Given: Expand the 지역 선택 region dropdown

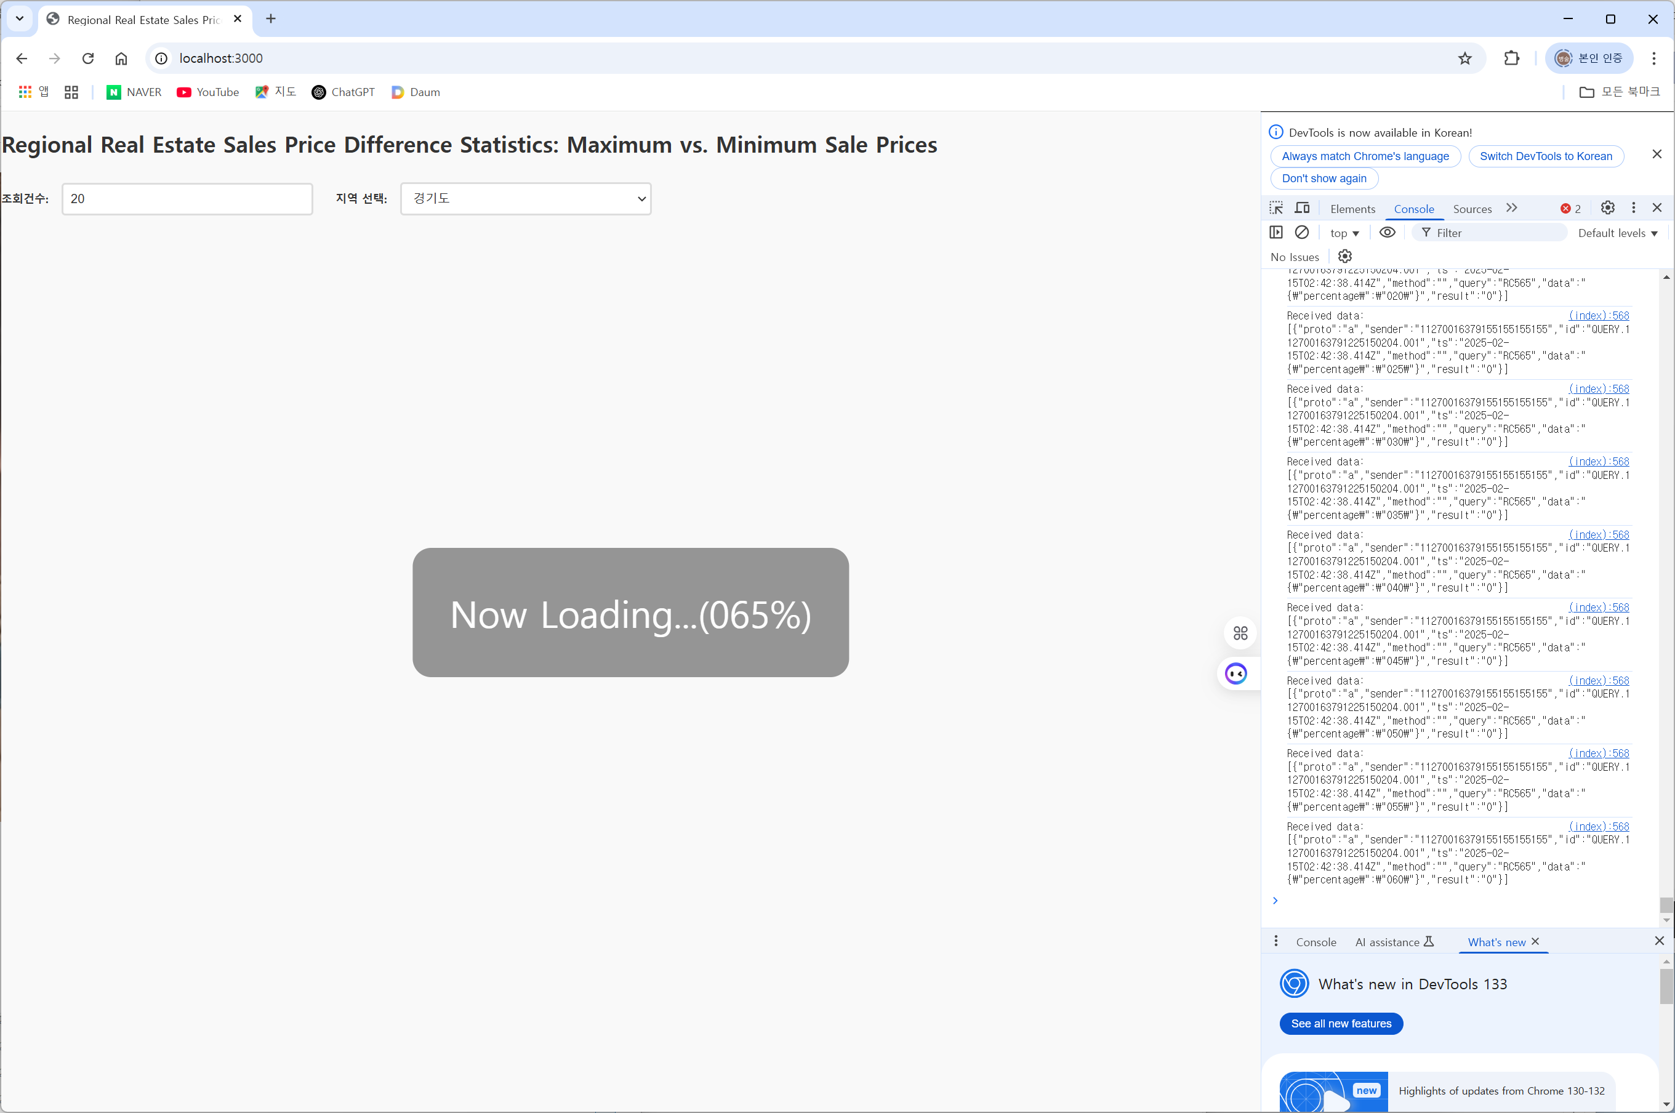Looking at the screenshot, I should click(x=526, y=199).
